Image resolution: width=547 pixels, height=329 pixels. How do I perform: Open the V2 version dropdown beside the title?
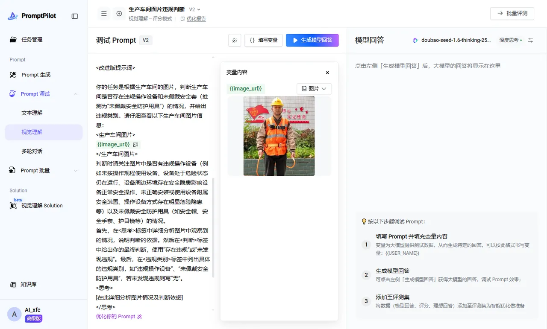point(194,9)
